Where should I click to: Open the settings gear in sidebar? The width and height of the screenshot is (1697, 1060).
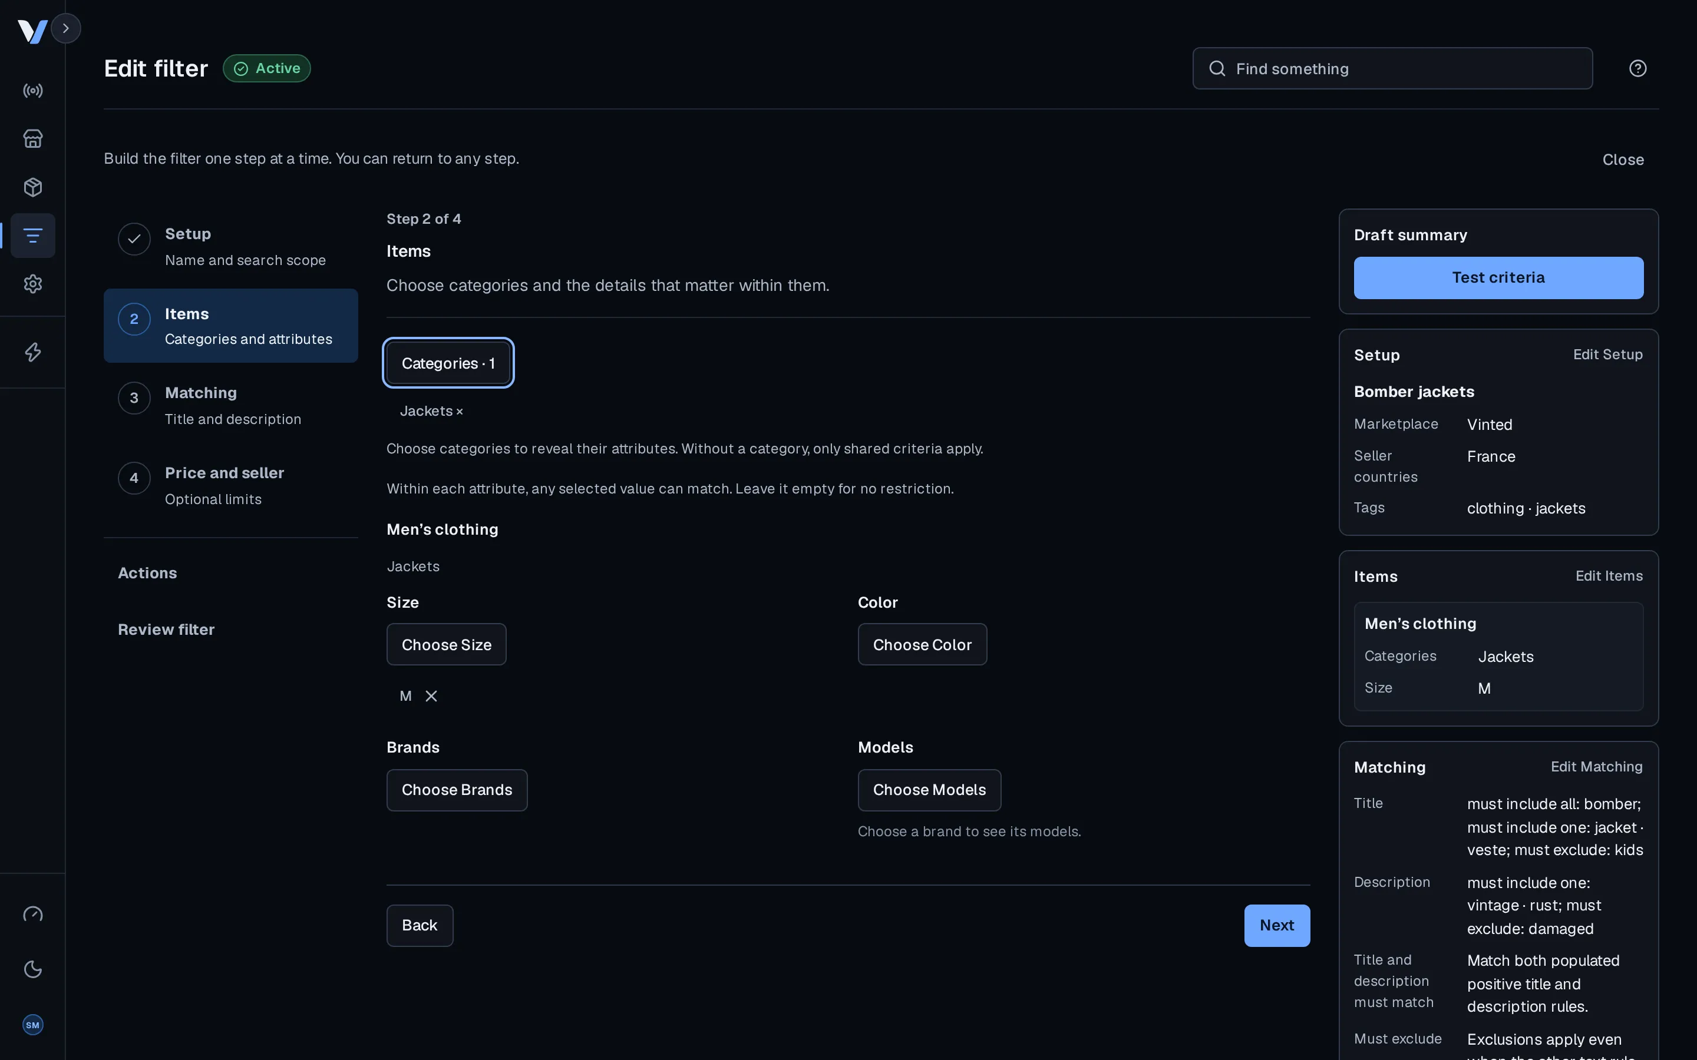coord(33,284)
